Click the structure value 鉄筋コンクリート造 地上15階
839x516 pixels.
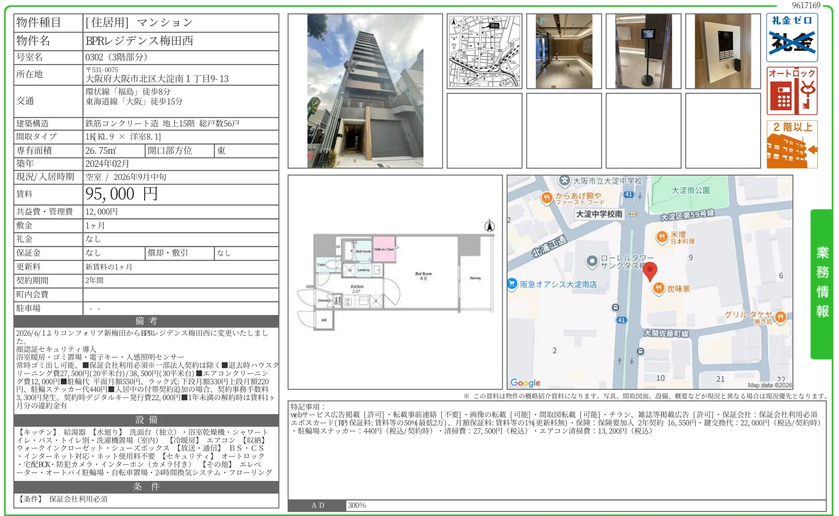pos(140,124)
